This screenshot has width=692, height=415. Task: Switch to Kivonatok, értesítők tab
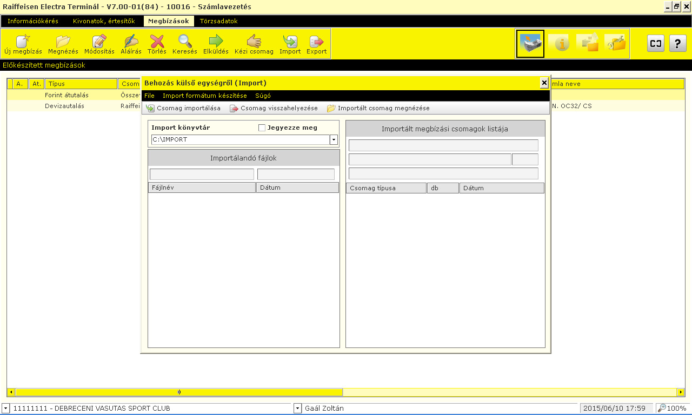pyautogui.click(x=104, y=21)
